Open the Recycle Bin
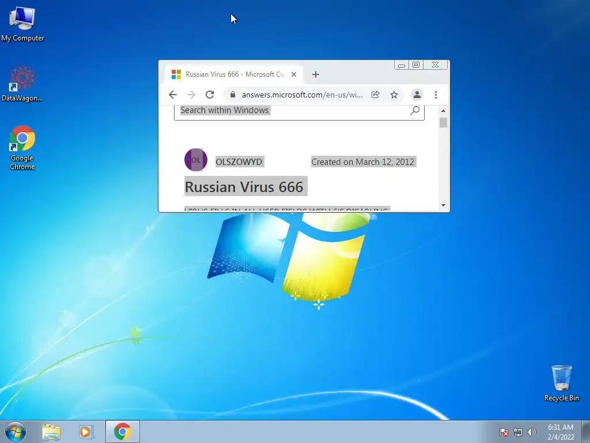The image size is (590, 443). click(x=561, y=383)
